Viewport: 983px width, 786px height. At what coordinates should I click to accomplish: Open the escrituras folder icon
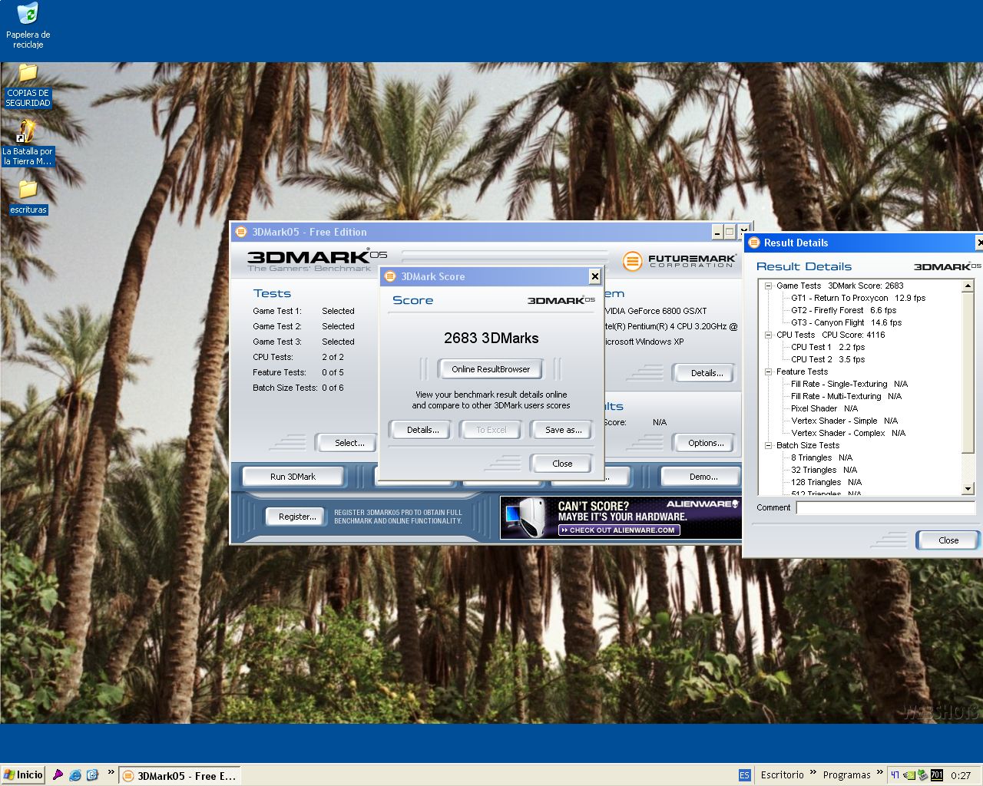[x=28, y=190]
